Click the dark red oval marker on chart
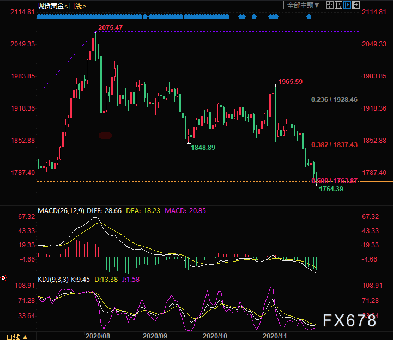The width and height of the screenshot is (393, 340). coord(105,135)
